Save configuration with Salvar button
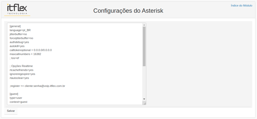This screenshot has height=119, width=257. 11,111
